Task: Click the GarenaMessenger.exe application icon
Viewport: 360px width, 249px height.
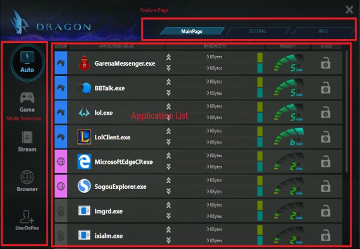Action: [x=83, y=64]
